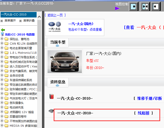Expand the 带定速巡航装置 node
164x128 pixels.
click(x=2, y=84)
